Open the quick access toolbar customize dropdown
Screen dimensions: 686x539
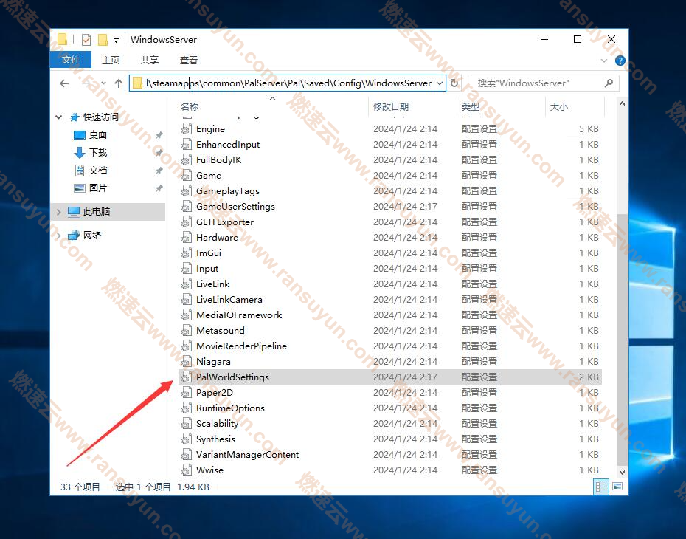click(x=116, y=41)
